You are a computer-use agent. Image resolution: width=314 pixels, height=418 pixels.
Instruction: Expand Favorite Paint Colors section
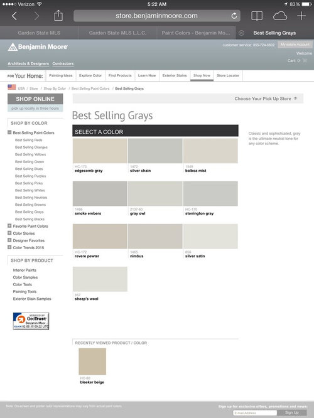pyautogui.click(x=9, y=226)
